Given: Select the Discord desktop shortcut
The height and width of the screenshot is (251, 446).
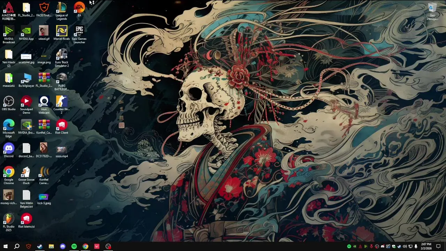Looking at the screenshot, I should tap(9, 151).
